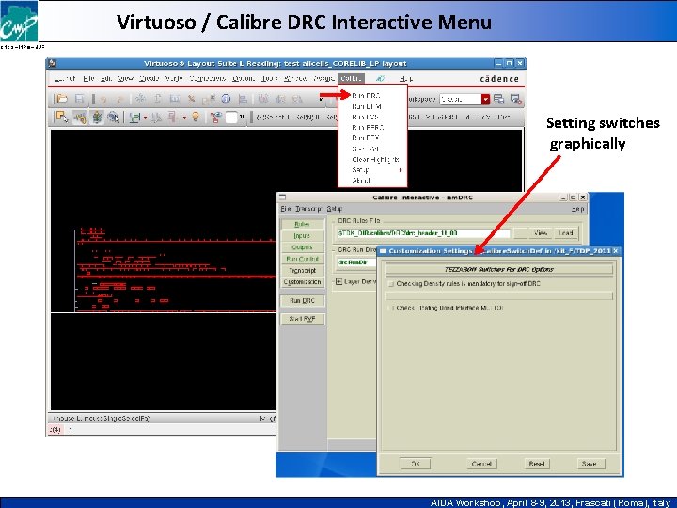Choose About from Calibre menu
The height and width of the screenshot is (508, 677).
click(373, 181)
